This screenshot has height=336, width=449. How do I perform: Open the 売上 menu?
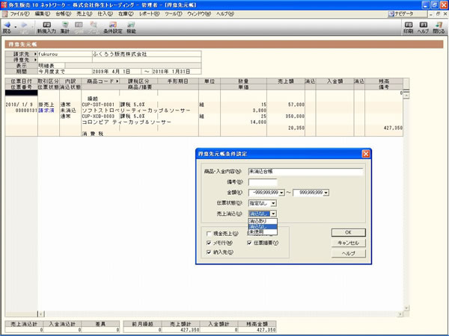point(84,13)
